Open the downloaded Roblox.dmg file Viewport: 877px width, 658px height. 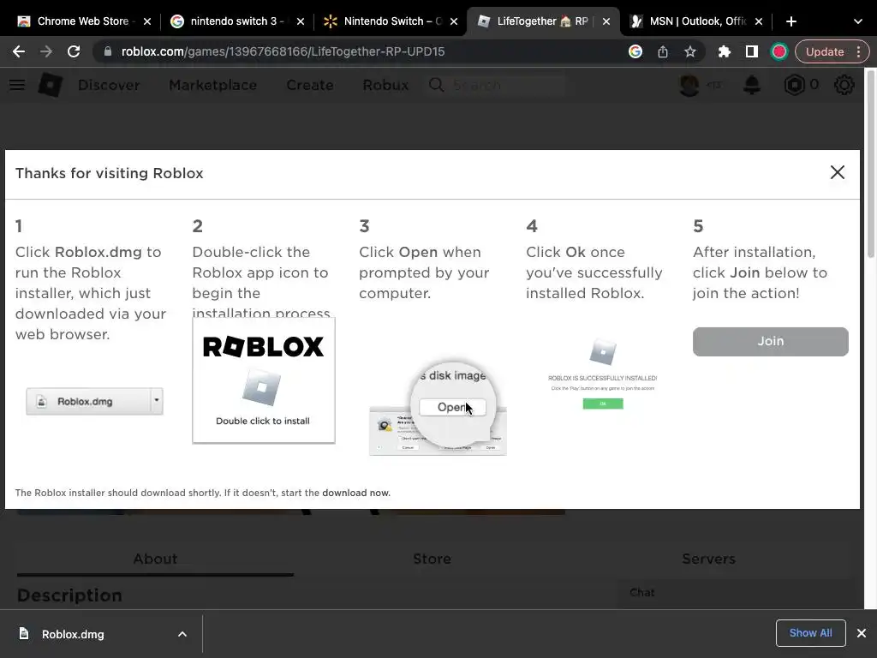pos(73,634)
